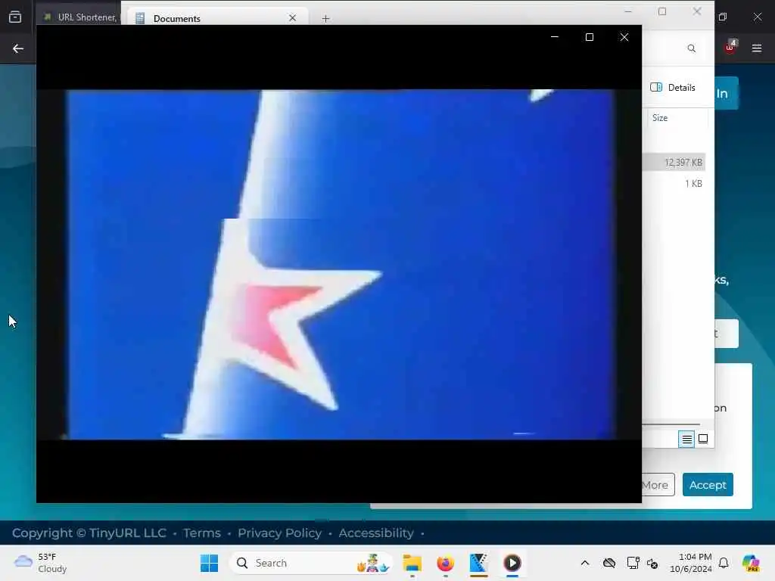775x581 pixels.
Task: Open the Accessibility footer link
Action: 376,533
